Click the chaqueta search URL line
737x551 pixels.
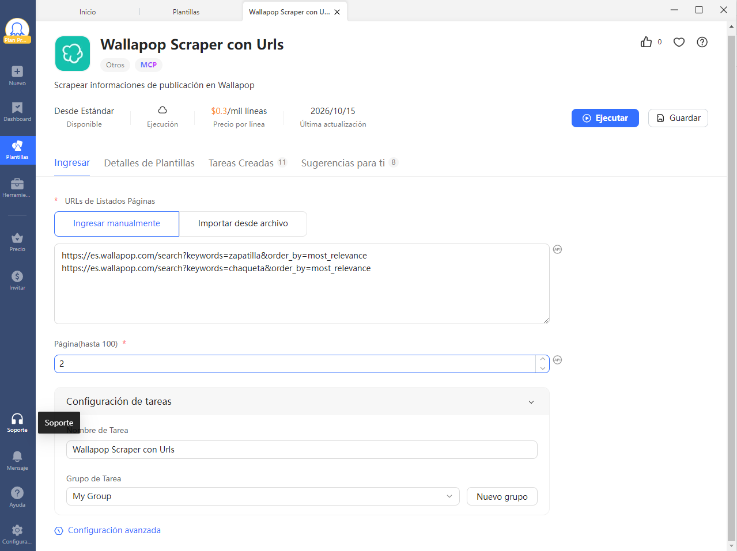coord(216,268)
